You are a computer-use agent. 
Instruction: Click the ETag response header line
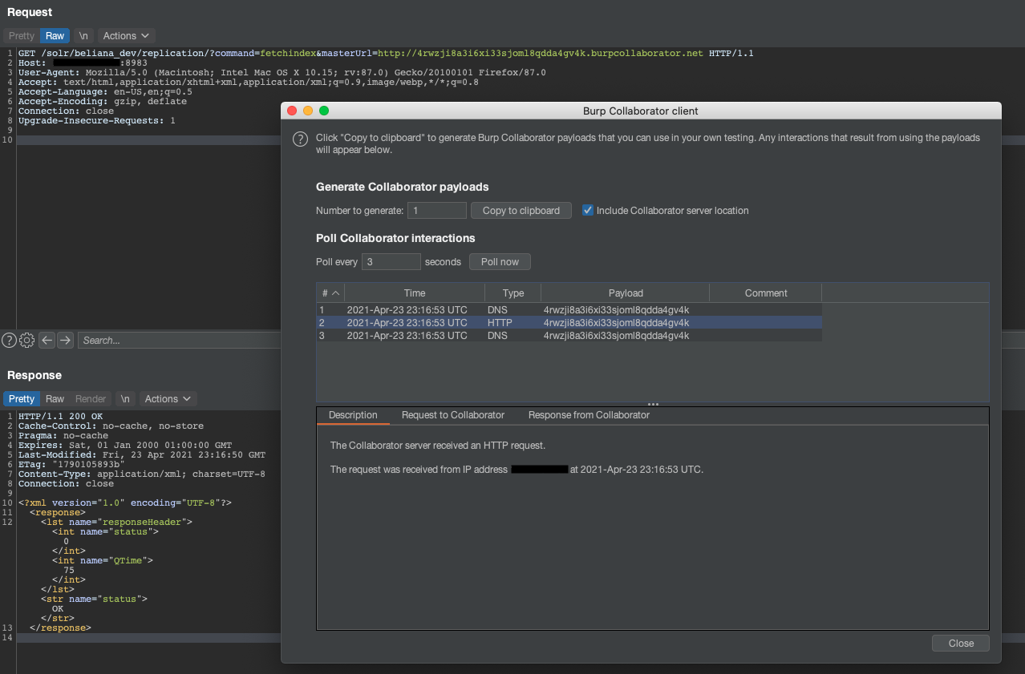point(71,464)
